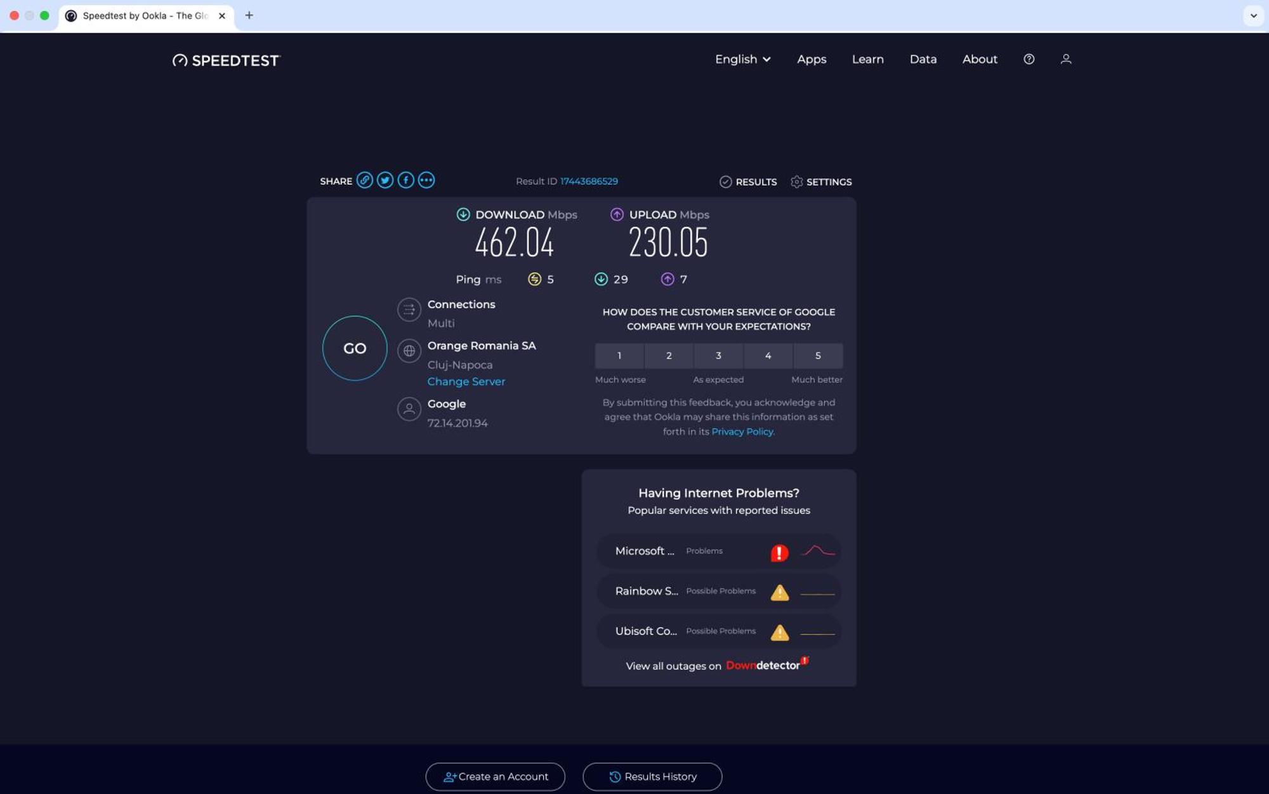Close the Speedtest by Ookla tab
This screenshot has width=1269, height=794.
click(x=222, y=16)
